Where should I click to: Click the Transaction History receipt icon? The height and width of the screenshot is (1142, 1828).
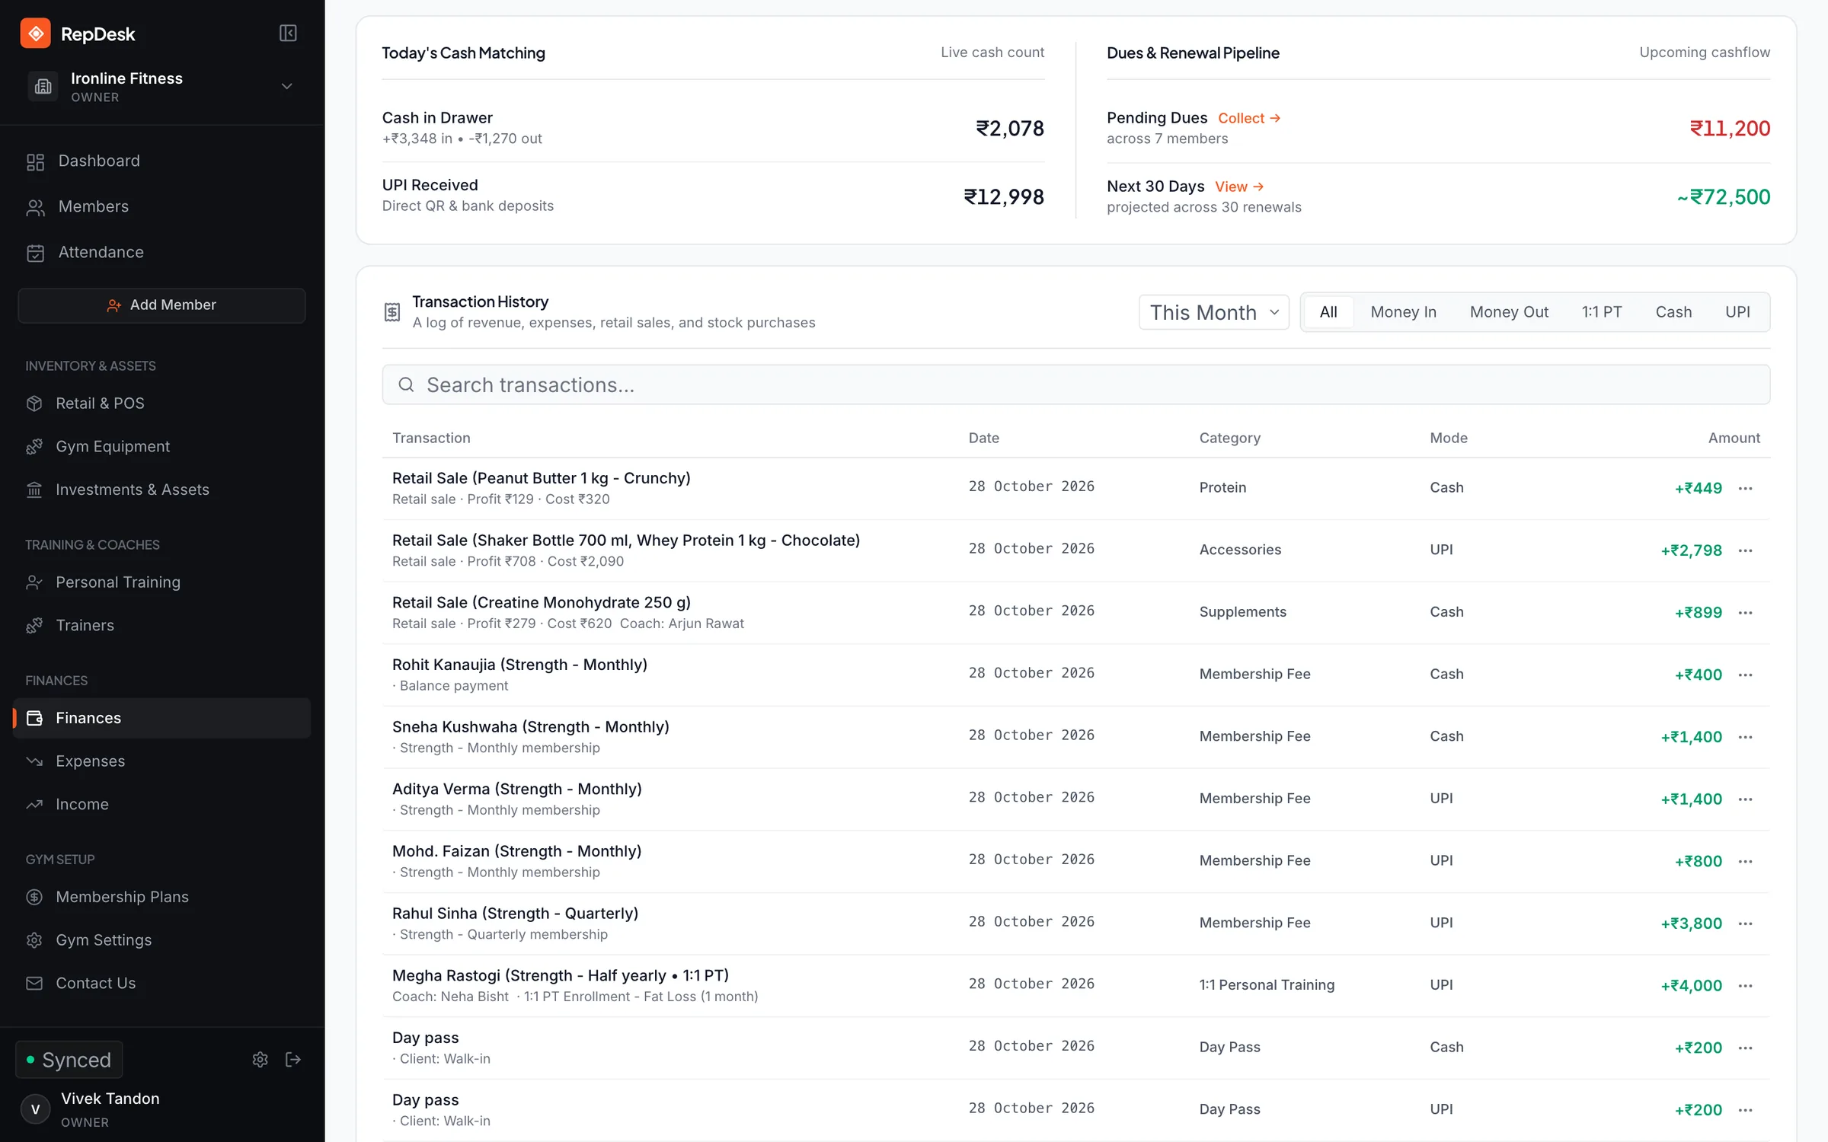tap(392, 312)
